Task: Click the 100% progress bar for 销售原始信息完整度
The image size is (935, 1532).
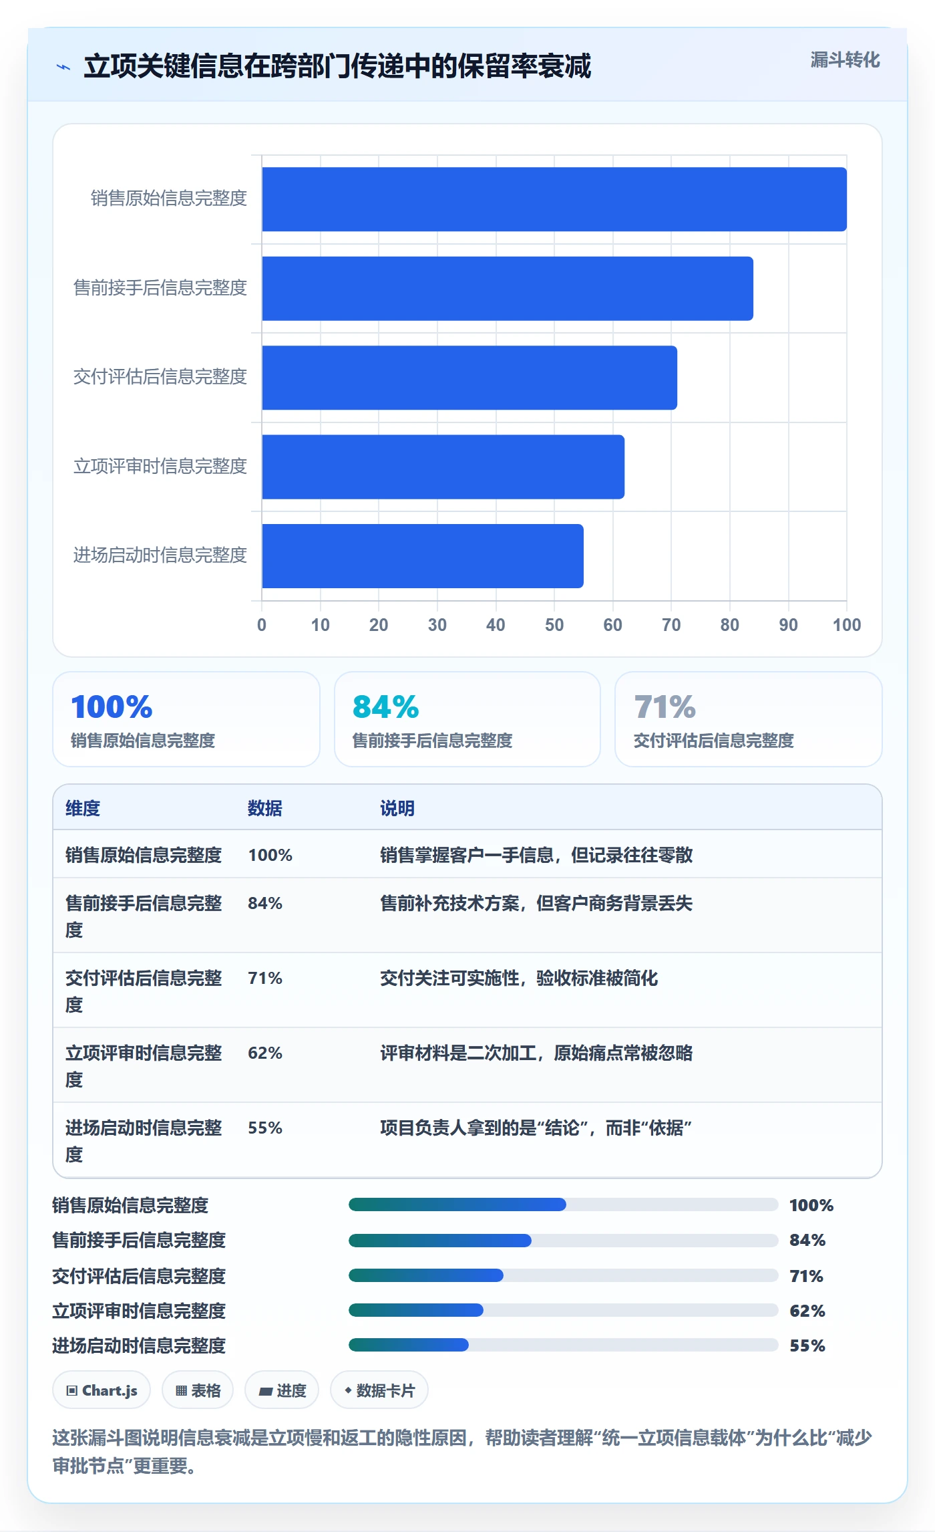Action: (564, 1204)
